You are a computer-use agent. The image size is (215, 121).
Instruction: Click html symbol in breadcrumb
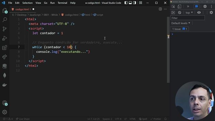coord(86,15)
